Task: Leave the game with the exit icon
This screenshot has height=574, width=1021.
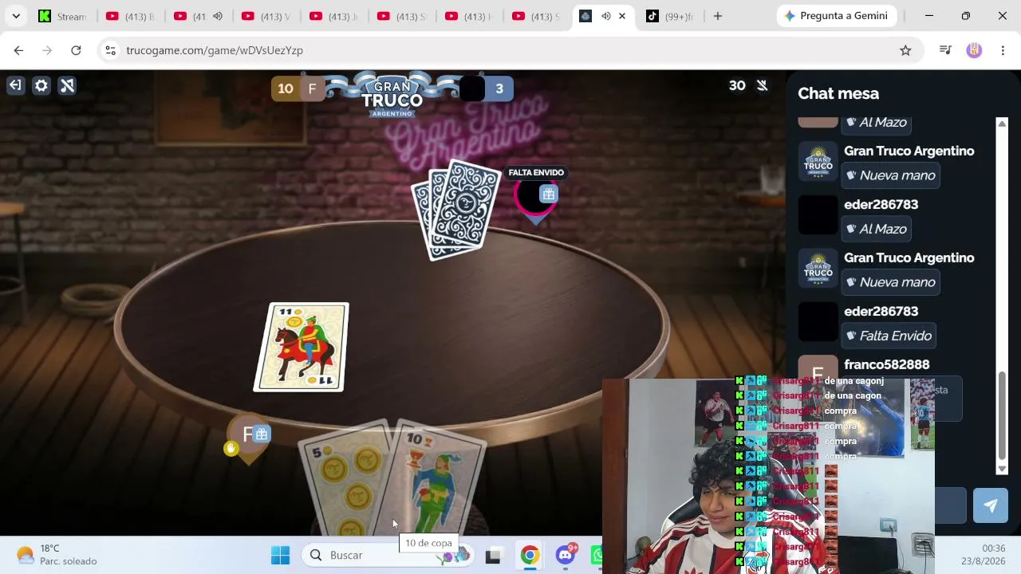Action: tap(15, 85)
